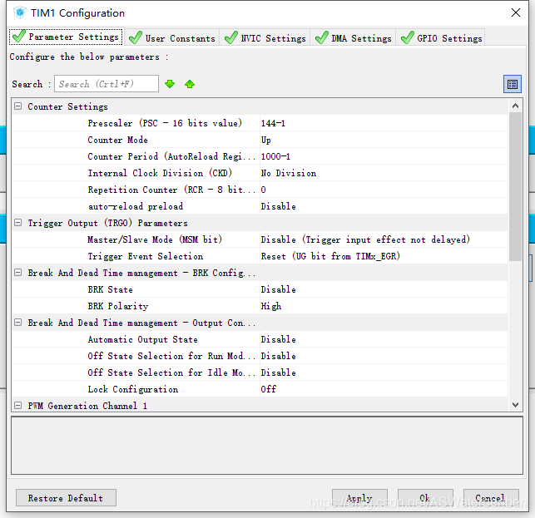The height and width of the screenshot is (518, 535).
Task: Select the Master/Slave Mode (MSM bit) label
Action: click(155, 239)
